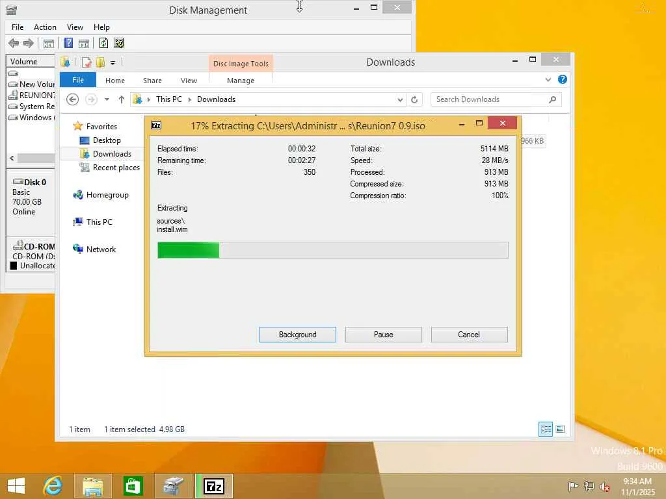Open the Manage tab under Disc Image Tools
The image size is (666, 499).
(241, 81)
